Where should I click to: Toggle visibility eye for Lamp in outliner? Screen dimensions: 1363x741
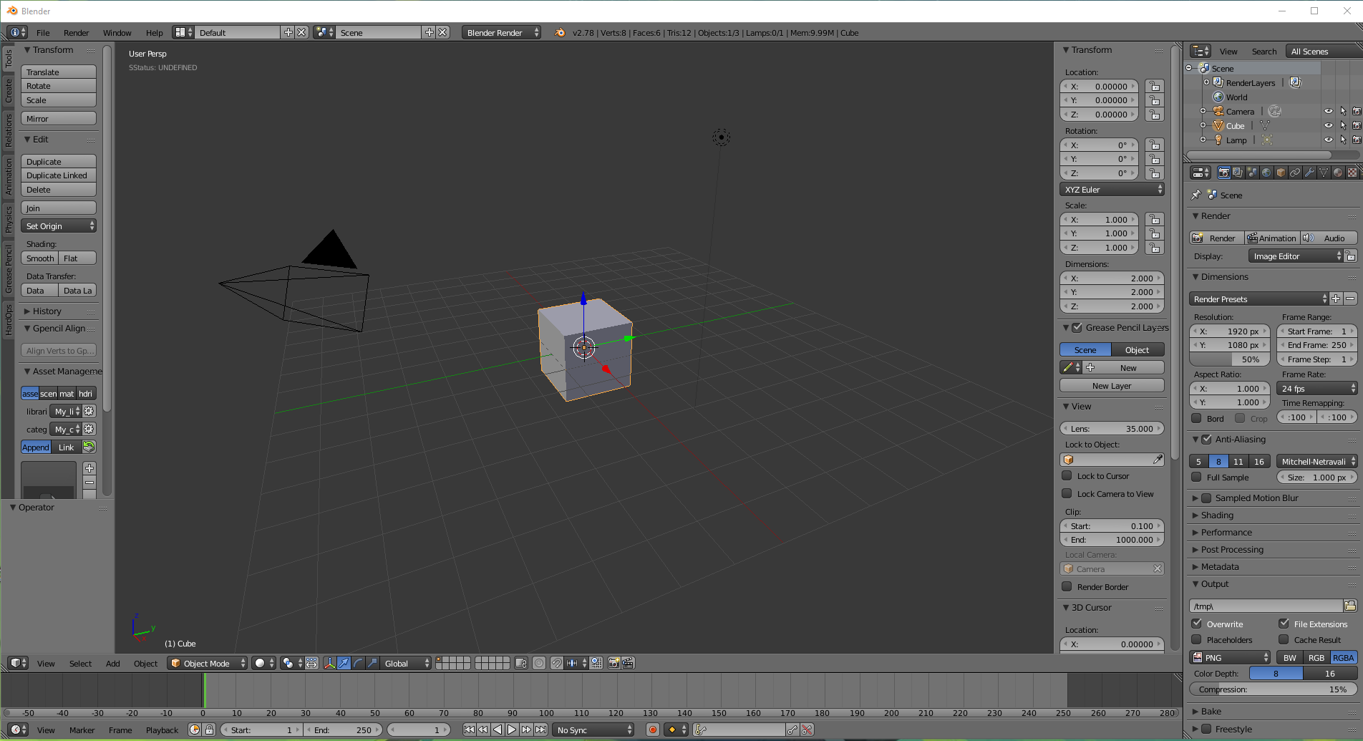click(1329, 140)
